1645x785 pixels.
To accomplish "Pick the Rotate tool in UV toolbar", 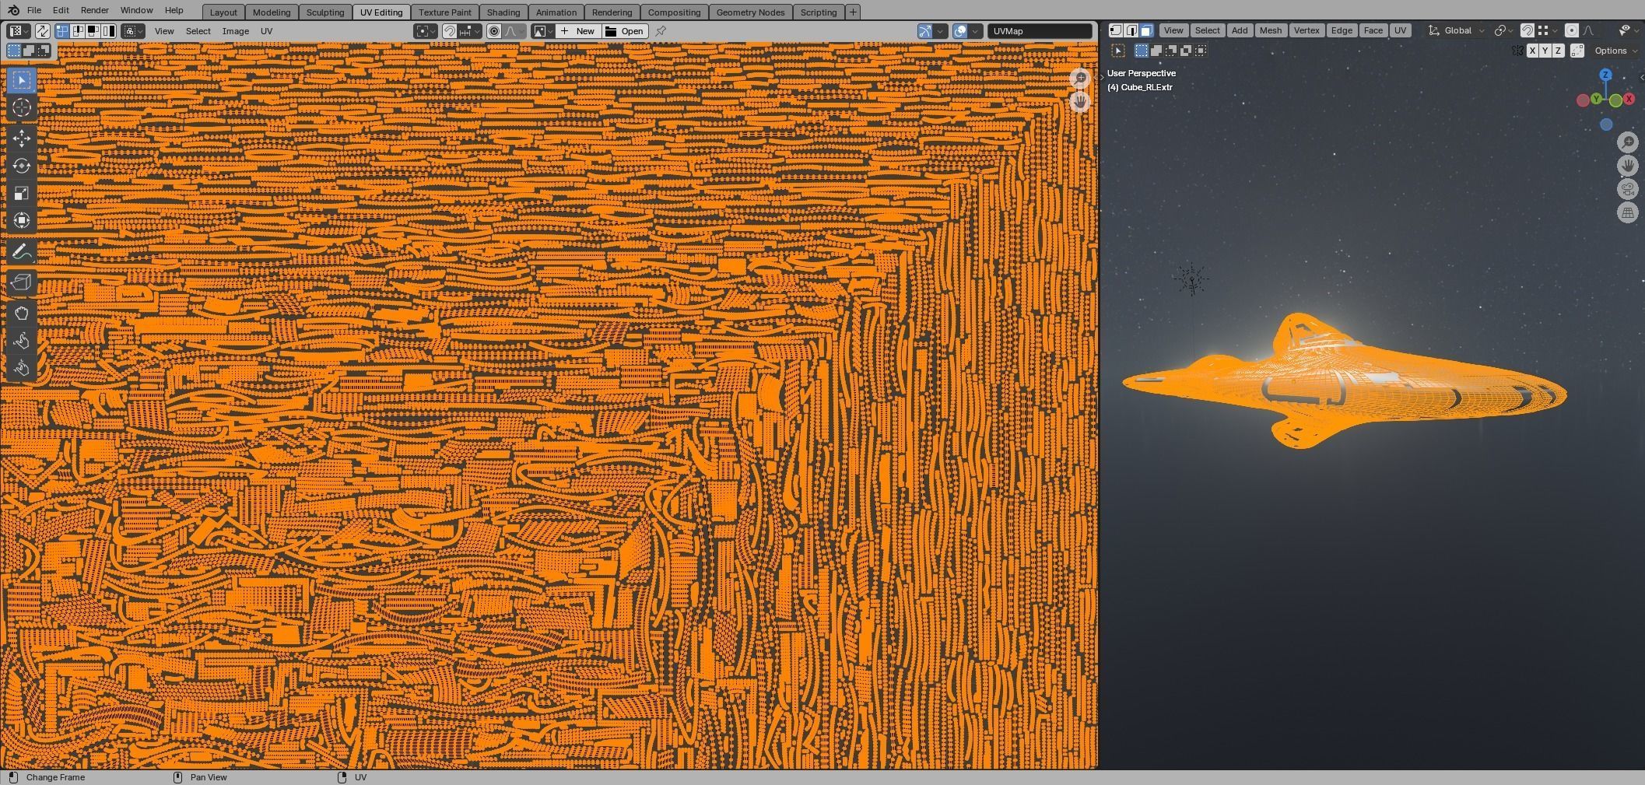I will pos(22,166).
